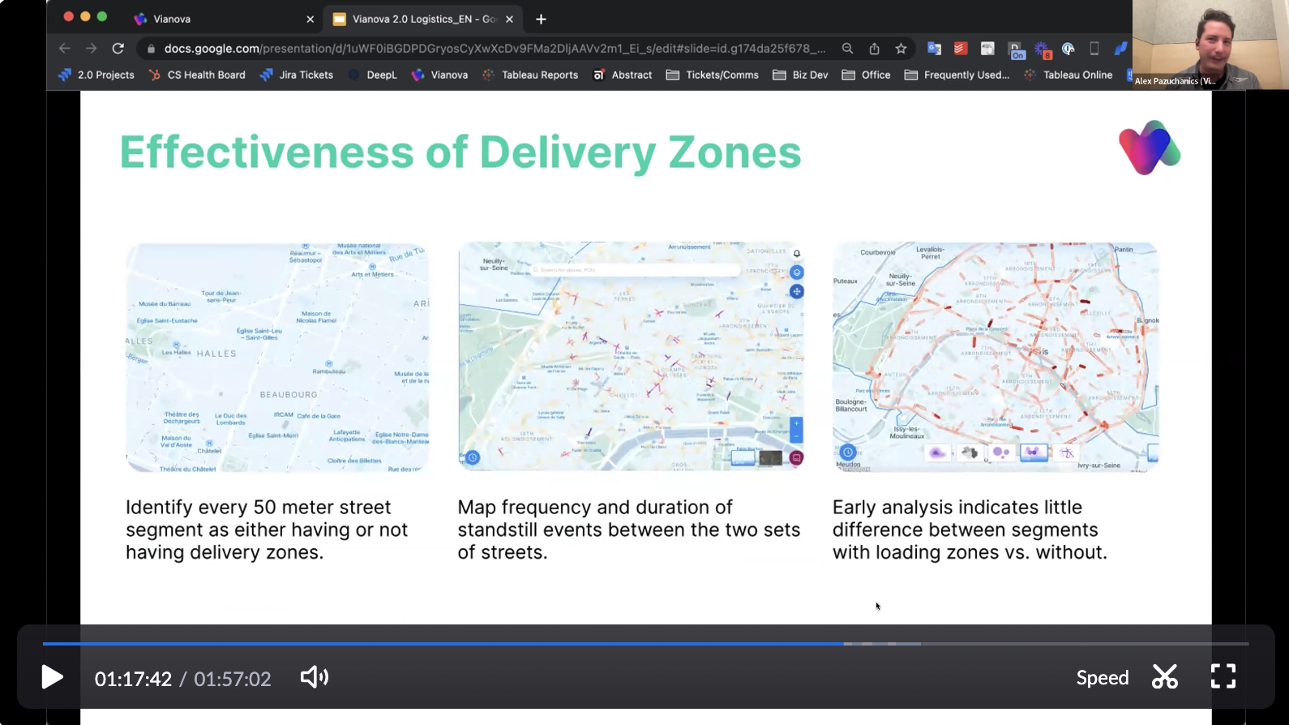Open the Speed playback options
Viewport: 1289px width, 725px height.
click(1102, 678)
